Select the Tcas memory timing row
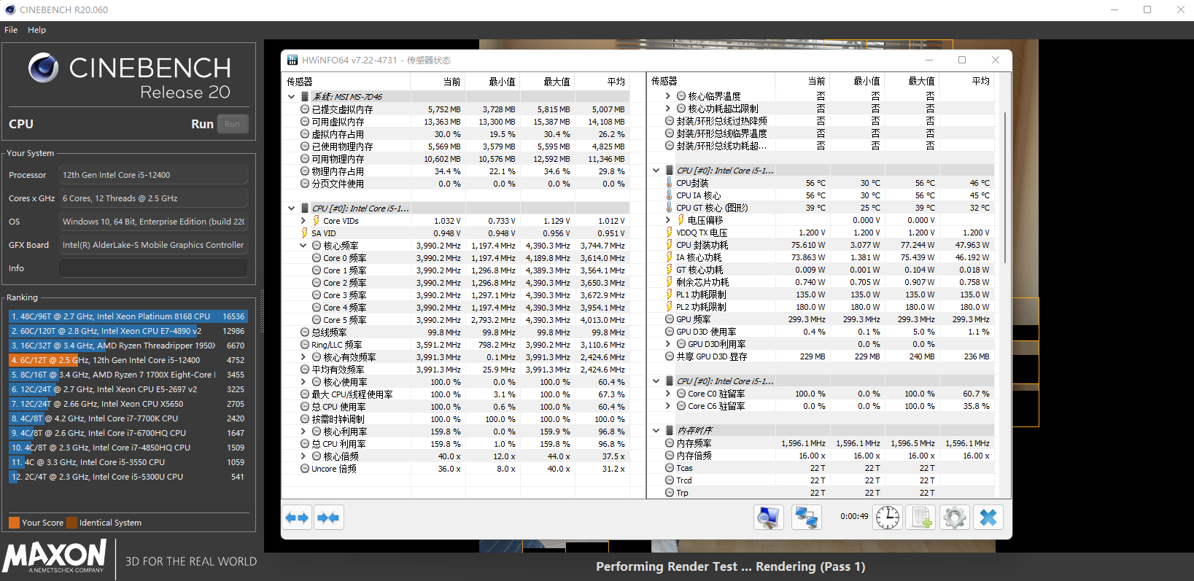The height and width of the screenshot is (581, 1194). pos(821,468)
